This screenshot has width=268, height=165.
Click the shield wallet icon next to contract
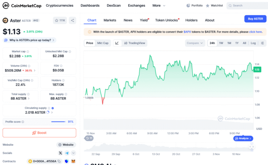click(67, 161)
